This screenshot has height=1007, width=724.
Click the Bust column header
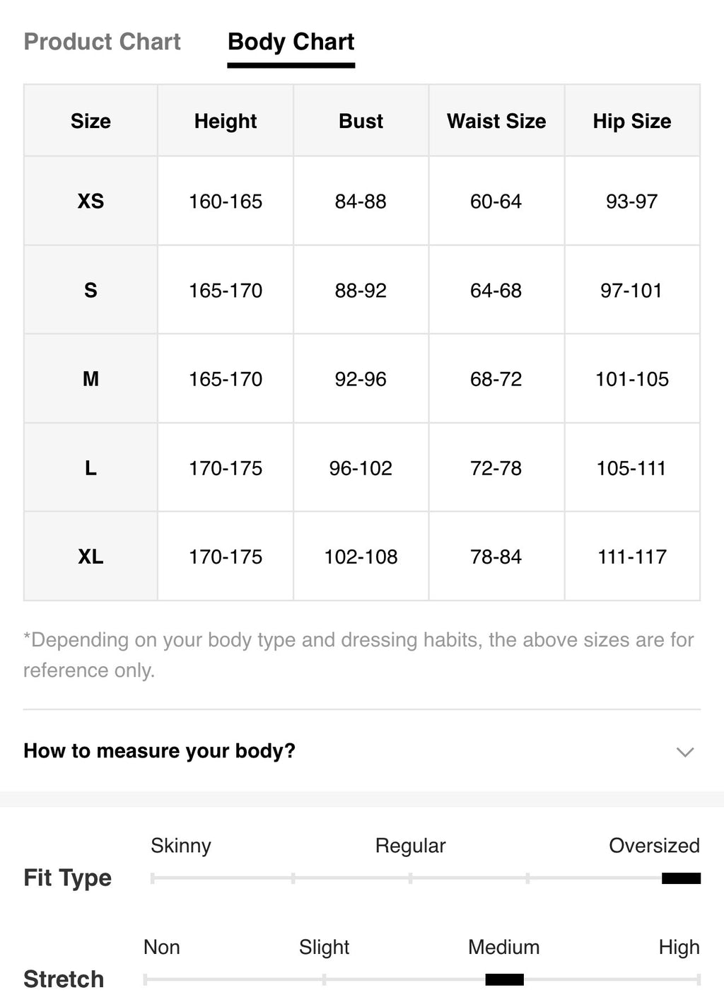[361, 121]
